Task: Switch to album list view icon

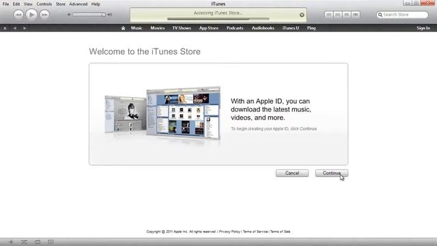Action: pos(337,14)
